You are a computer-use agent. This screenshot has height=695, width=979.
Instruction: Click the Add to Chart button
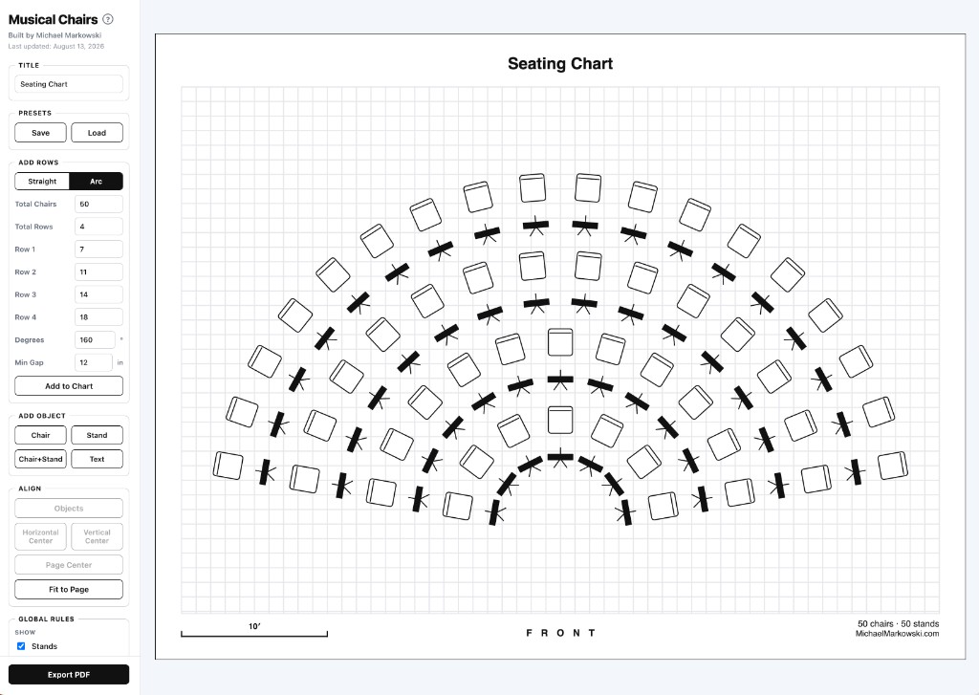pyautogui.click(x=69, y=386)
